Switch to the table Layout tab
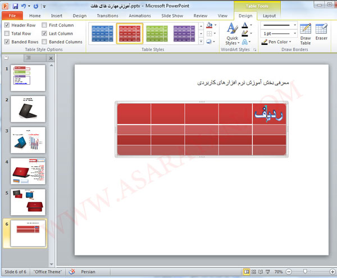The width and height of the screenshot is (337, 278). coord(269,16)
